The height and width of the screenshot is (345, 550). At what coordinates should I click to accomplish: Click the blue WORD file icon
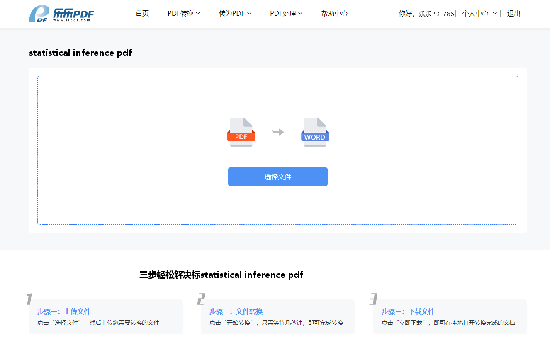(315, 132)
